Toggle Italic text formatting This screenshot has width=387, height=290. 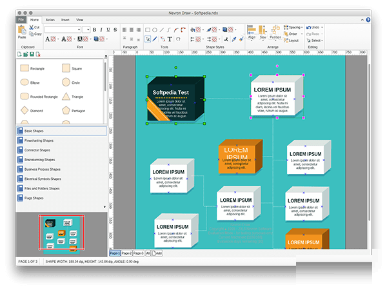pos(101,29)
